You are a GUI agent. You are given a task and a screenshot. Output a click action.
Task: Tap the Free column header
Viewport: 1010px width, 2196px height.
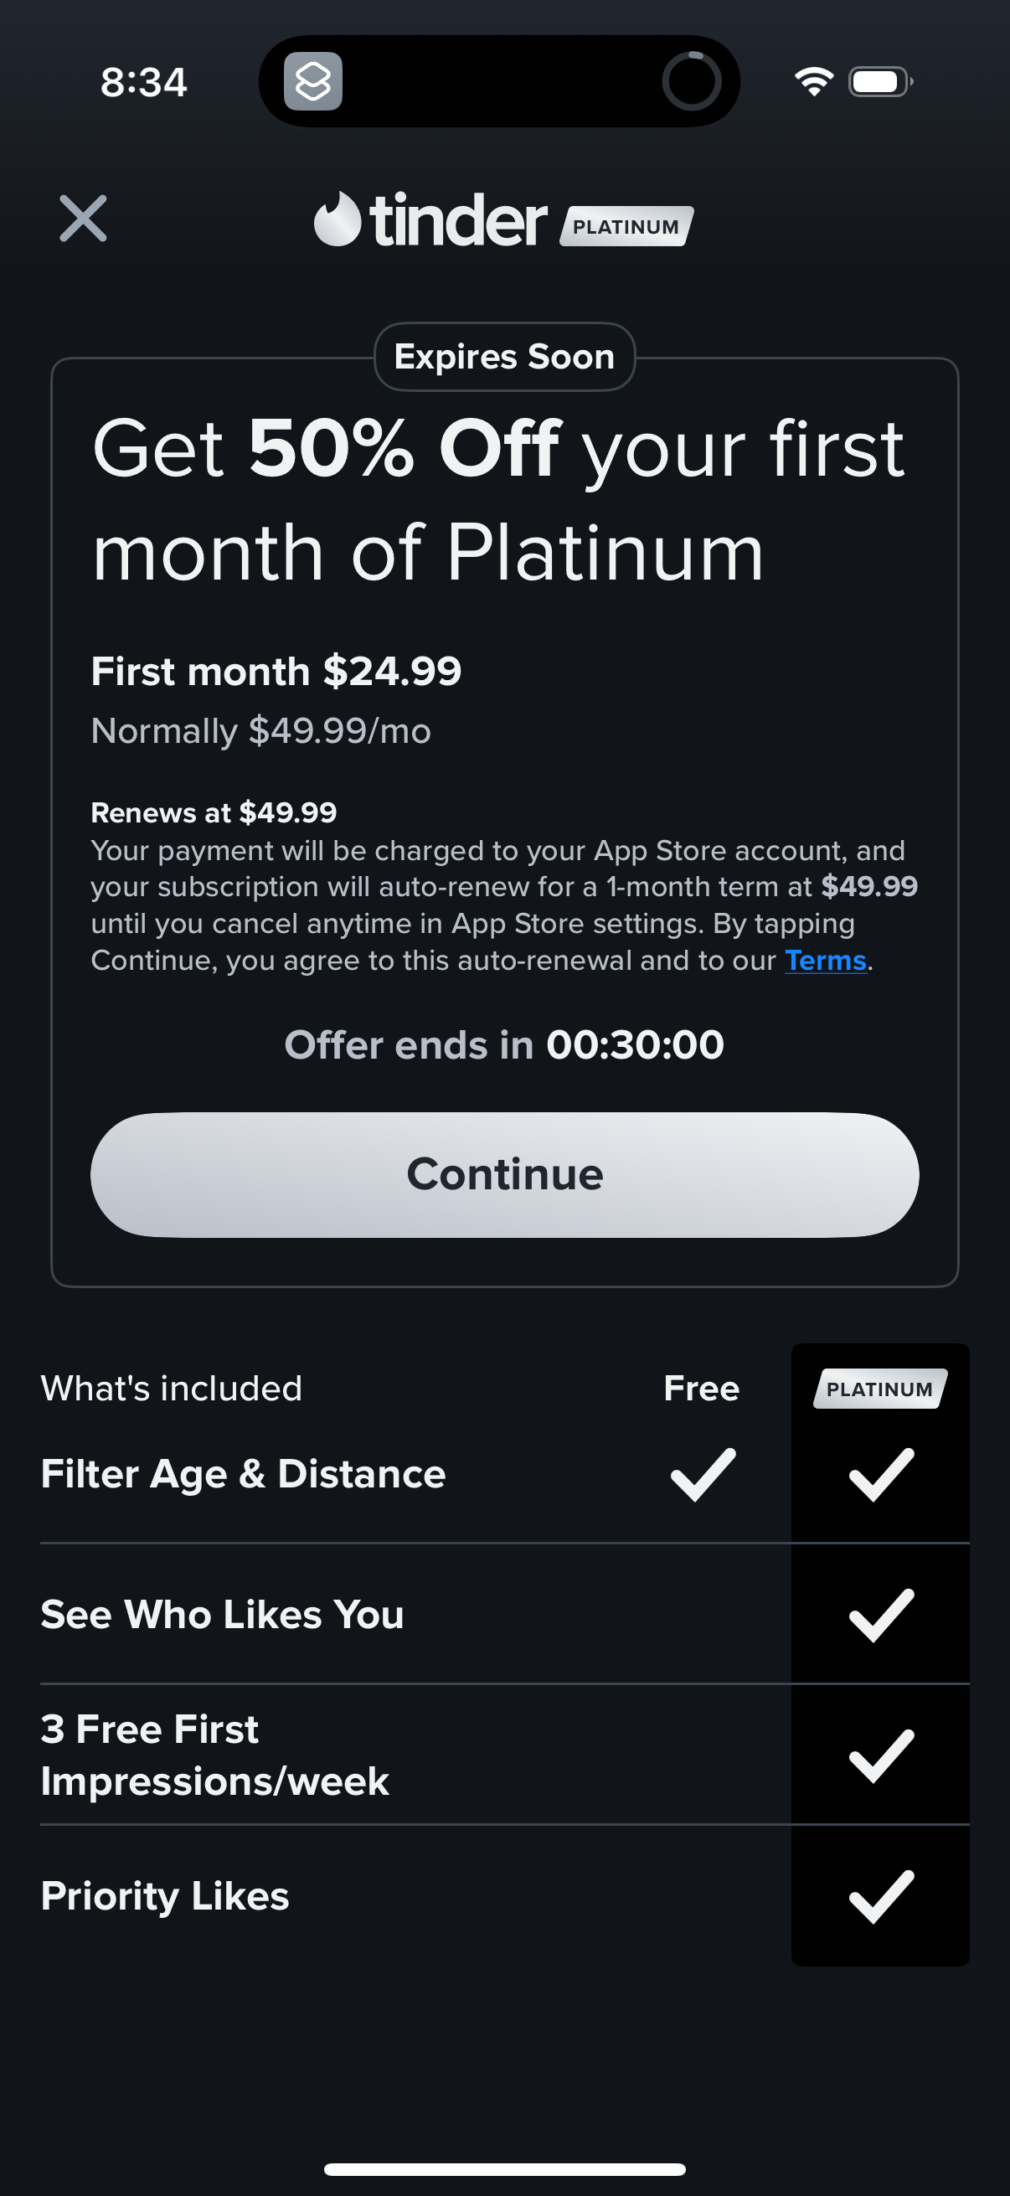[702, 1389]
